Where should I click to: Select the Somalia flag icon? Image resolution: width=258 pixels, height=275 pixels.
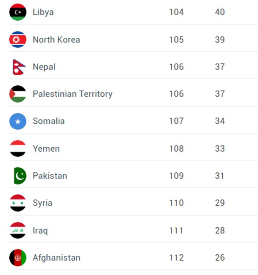(x=18, y=121)
